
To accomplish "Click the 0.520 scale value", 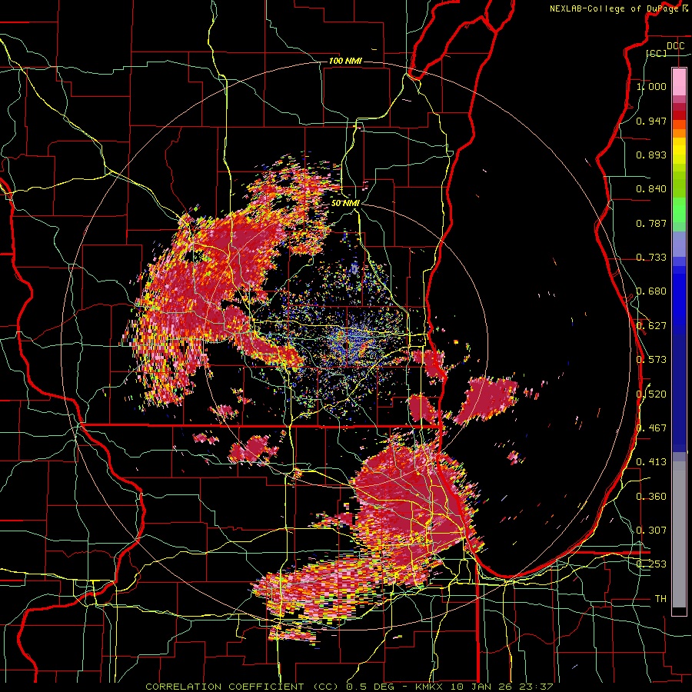I will (651, 394).
